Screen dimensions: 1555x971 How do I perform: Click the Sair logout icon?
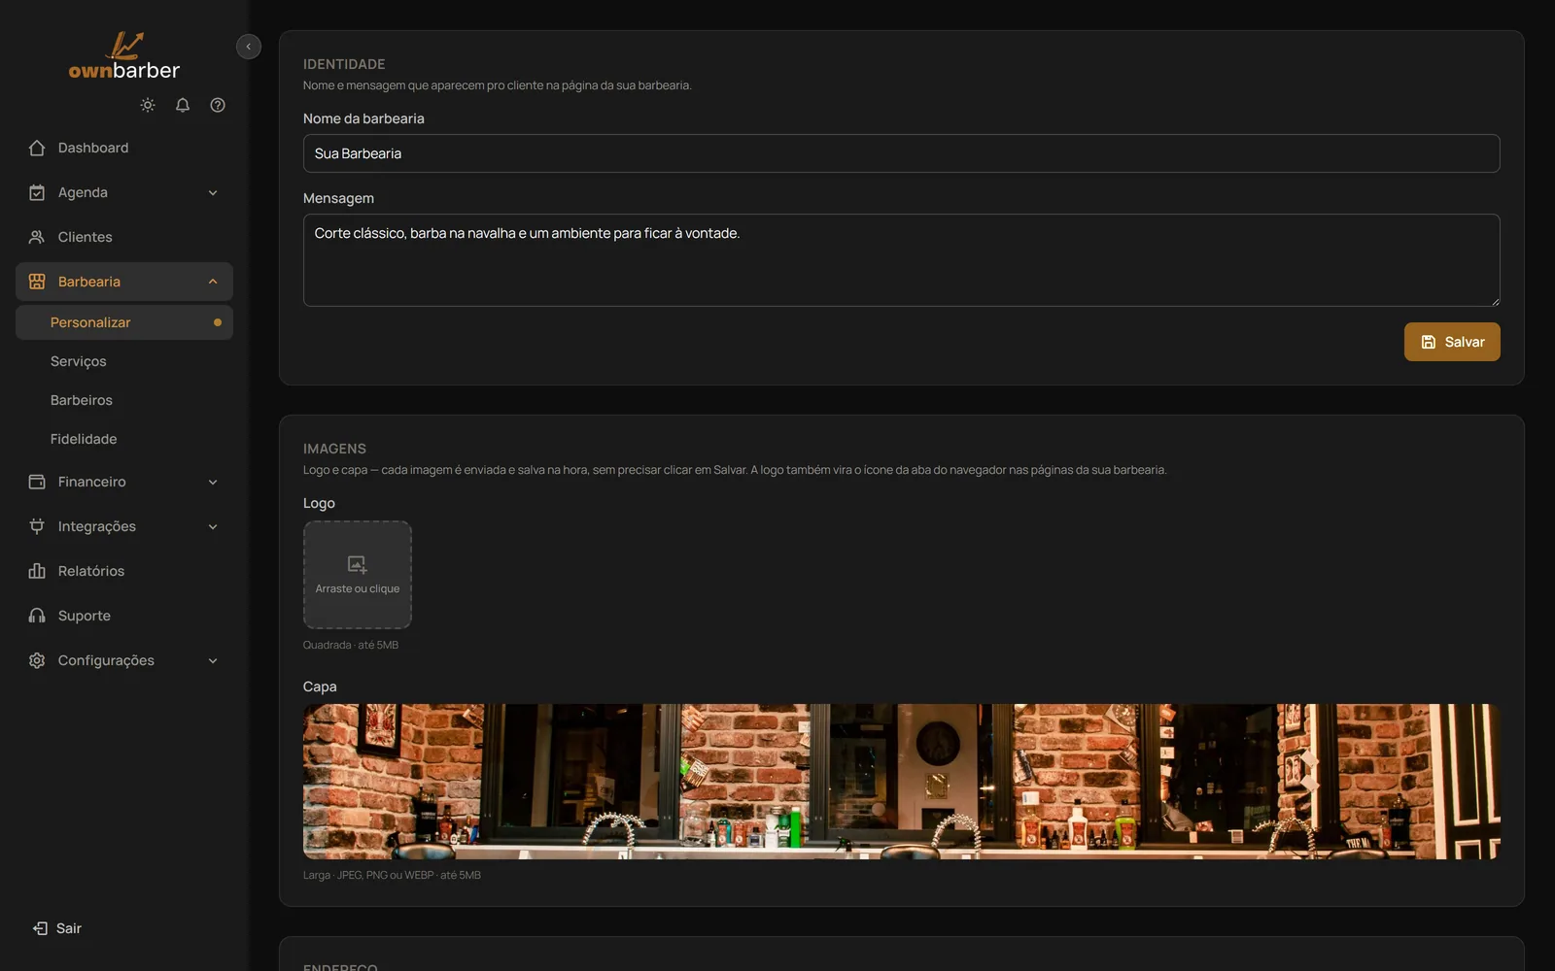tap(40, 928)
